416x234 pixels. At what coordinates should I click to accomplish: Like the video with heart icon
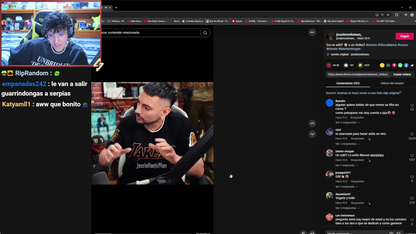click(x=329, y=65)
